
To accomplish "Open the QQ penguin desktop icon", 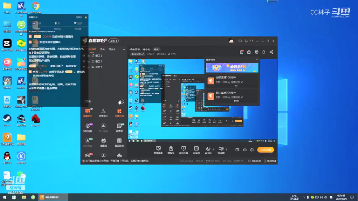I will click(7, 158).
